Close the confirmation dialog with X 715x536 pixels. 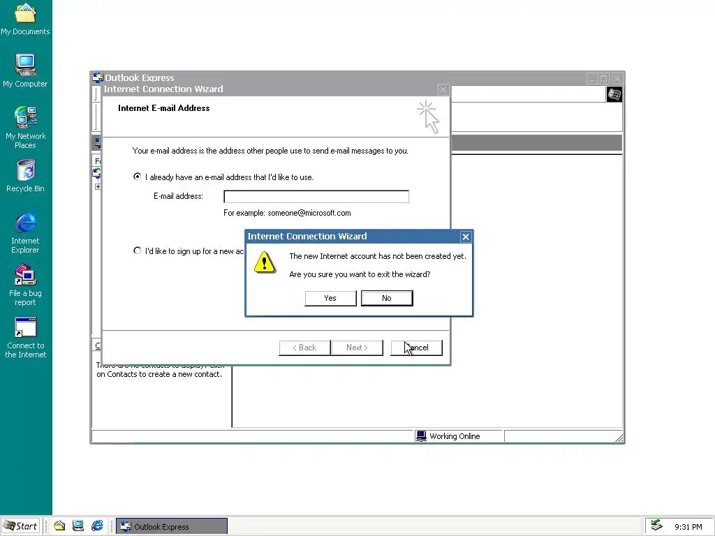click(x=466, y=237)
